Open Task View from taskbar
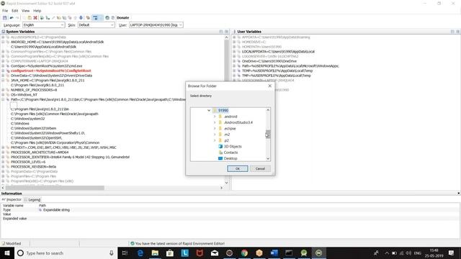The image size is (461, 259). click(x=125, y=253)
